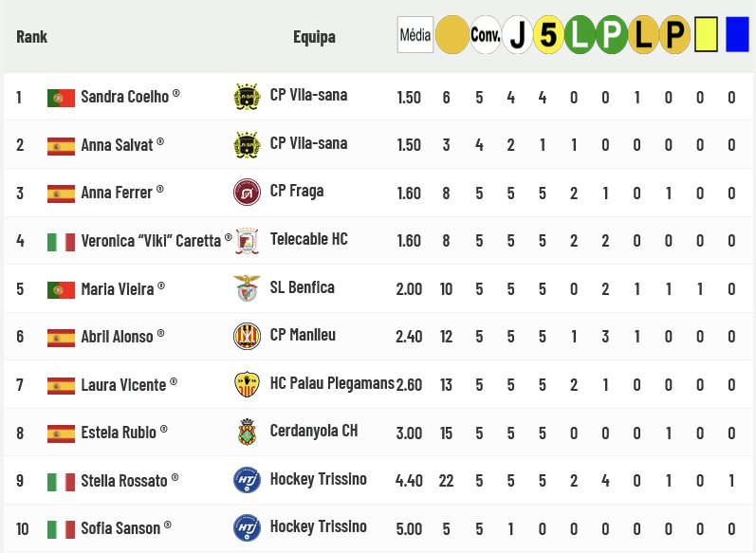Click the Cerdanyola CH club crest
The width and height of the screenshot is (756, 553).
[x=247, y=433]
